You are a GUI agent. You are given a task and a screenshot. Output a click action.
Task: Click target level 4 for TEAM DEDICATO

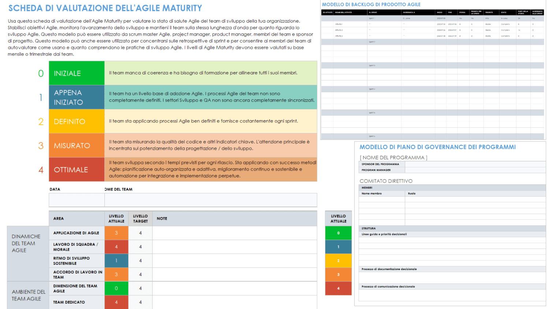141,302
